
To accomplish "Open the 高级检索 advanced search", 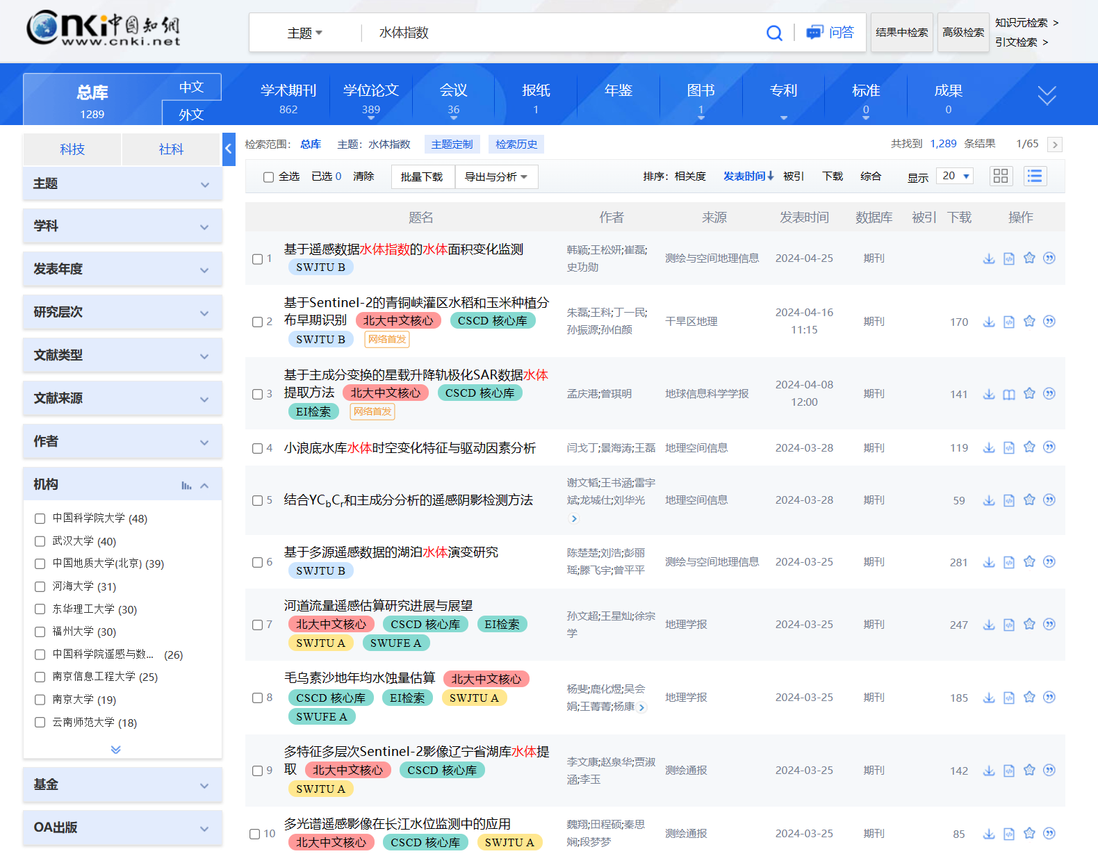I will coord(963,33).
